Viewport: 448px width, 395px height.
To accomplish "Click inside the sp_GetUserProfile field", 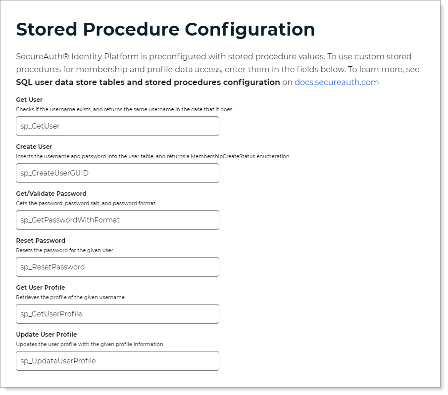I will 117,313.
